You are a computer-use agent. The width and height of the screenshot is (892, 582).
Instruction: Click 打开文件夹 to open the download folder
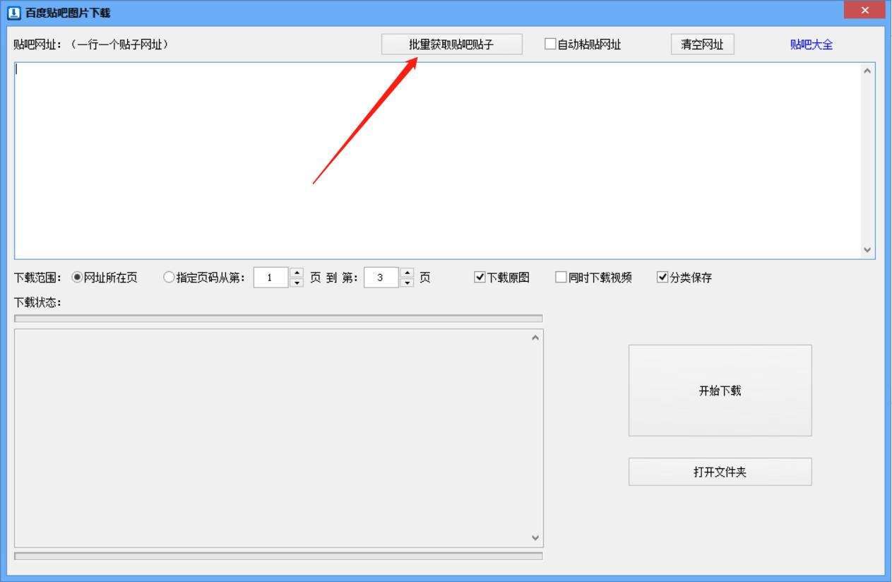click(720, 471)
